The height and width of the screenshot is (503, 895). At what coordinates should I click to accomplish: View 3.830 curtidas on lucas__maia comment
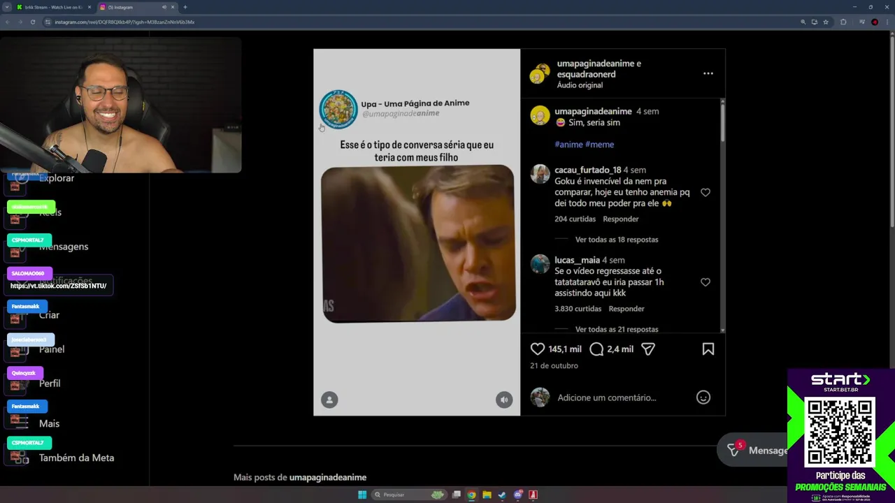point(578,309)
